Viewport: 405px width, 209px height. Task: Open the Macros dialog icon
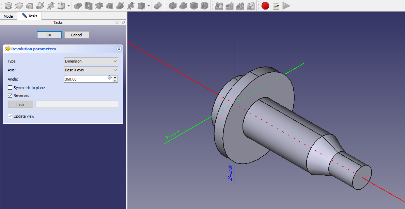pyautogui.click(x=276, y=6)
